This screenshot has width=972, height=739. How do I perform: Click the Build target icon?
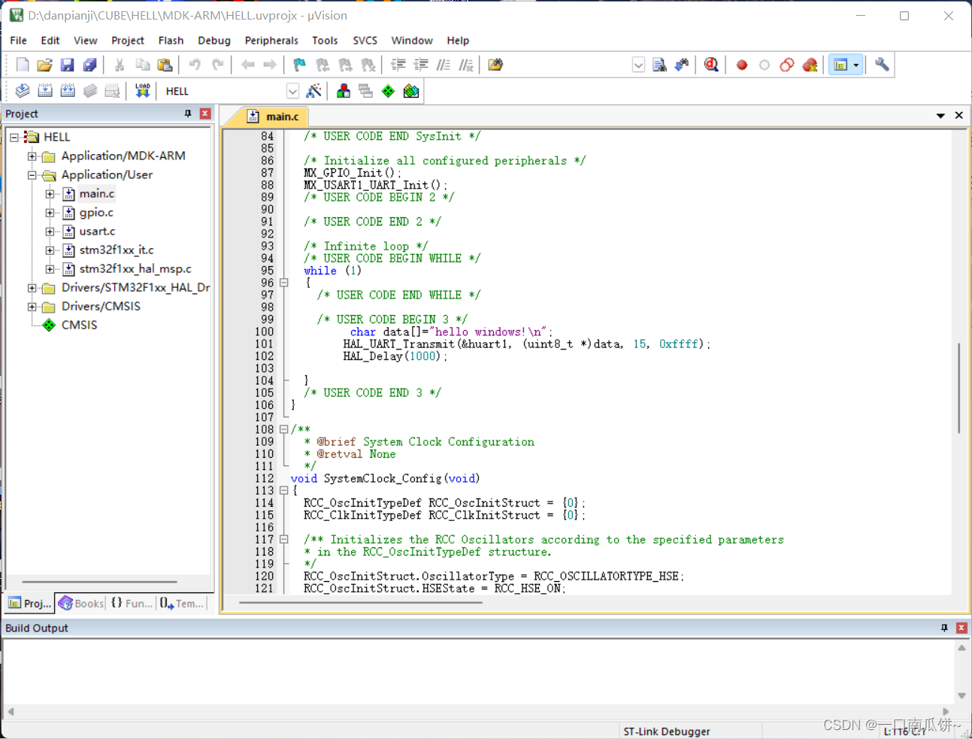(45, 91)
